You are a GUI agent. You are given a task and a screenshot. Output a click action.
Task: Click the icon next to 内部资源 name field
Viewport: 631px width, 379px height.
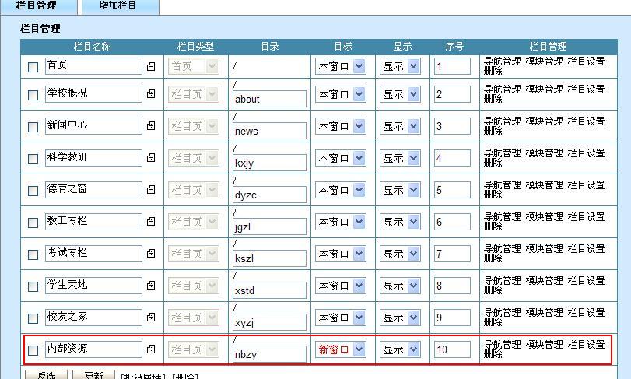click(151, 350)
